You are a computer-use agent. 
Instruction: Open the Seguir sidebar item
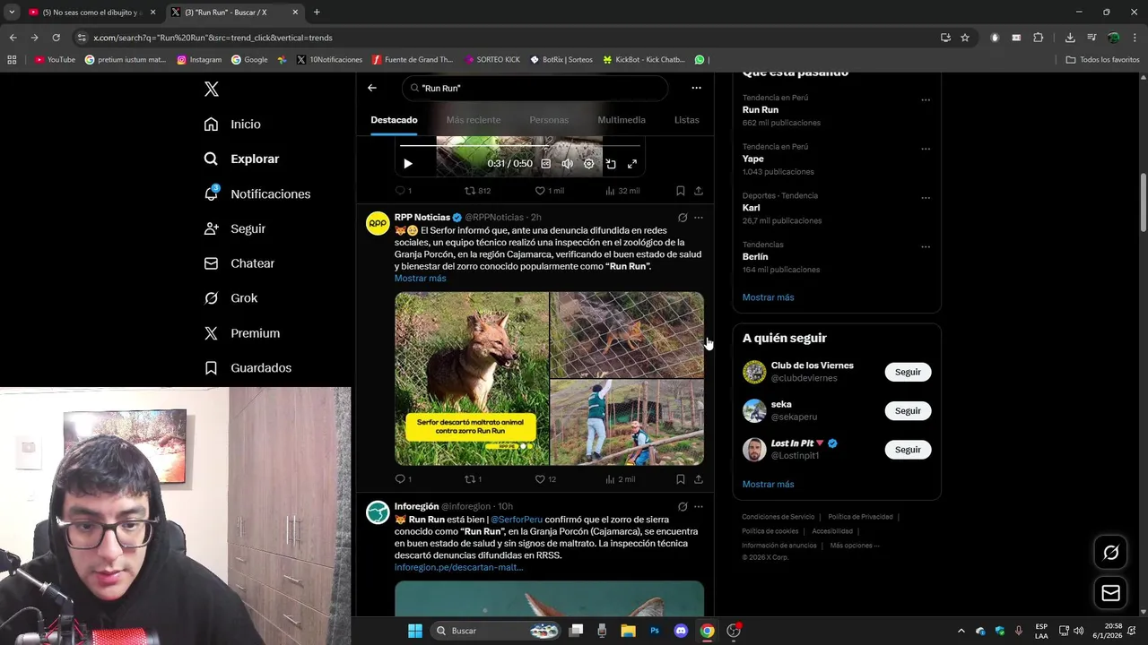pyautogui.click(x=234, y=228)
